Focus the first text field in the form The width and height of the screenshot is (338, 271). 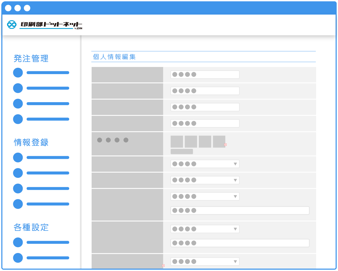coord(205,74)
